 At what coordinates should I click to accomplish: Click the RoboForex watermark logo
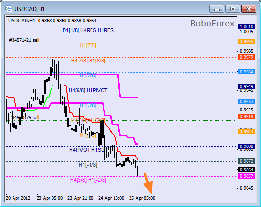pos(212,24)
